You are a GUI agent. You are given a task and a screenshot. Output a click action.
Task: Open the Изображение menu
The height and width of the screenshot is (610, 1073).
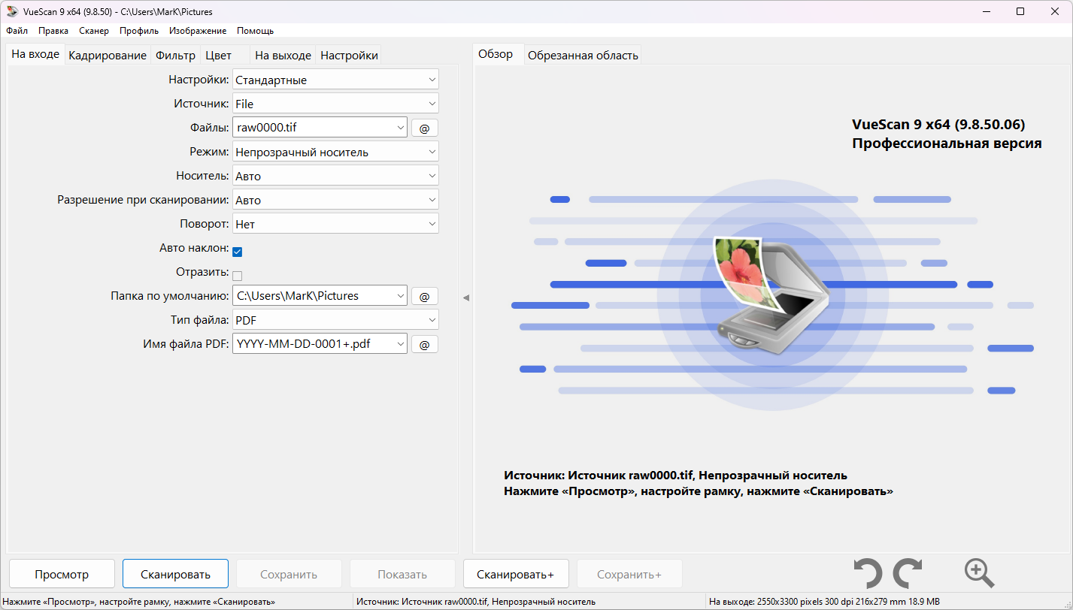[x=198, y=31]
